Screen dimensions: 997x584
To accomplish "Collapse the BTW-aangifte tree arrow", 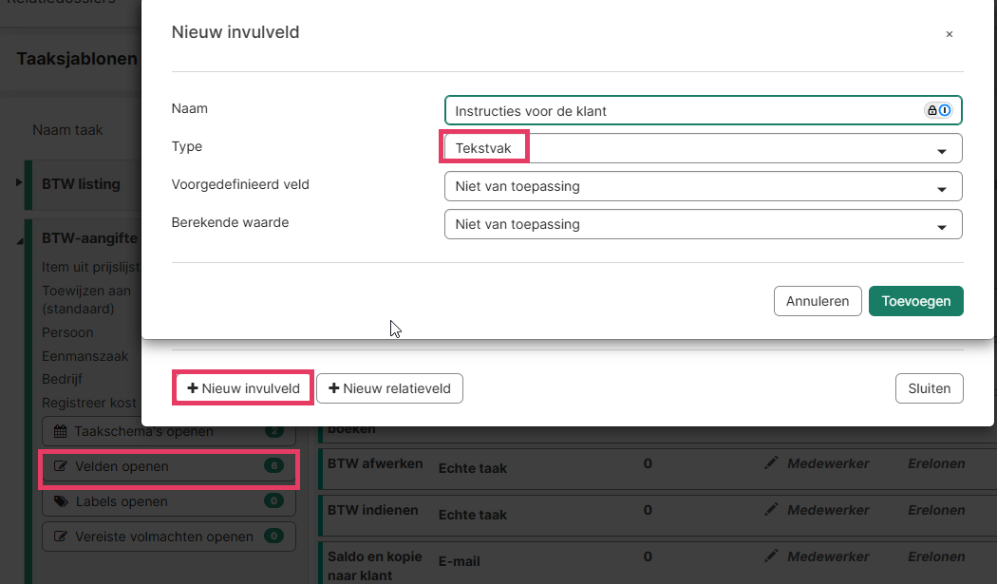I will (x=20, y=240).
